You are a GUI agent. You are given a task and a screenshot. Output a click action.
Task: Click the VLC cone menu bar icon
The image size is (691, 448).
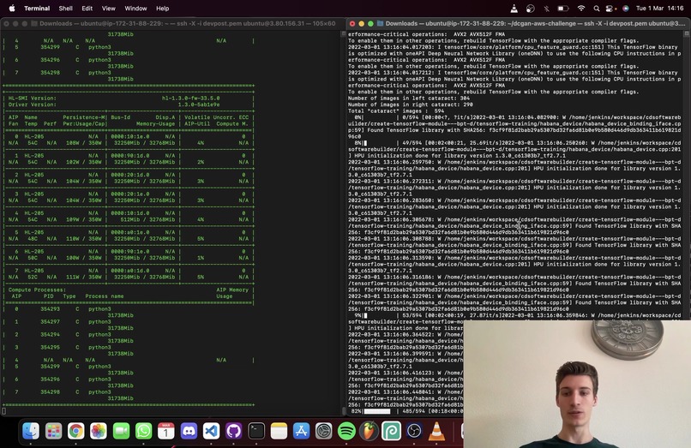[x=514, y=9]
